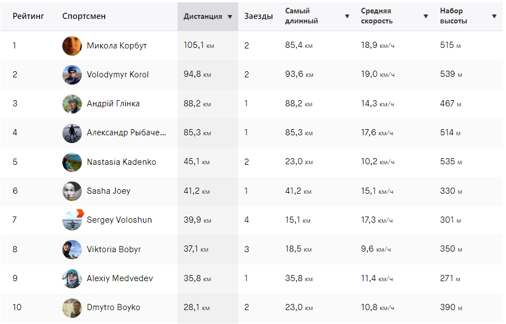506x324 pixels.
Task: Click Sasha Joey's profile photo
Action: pyautogui.click(x=72, y=191)
